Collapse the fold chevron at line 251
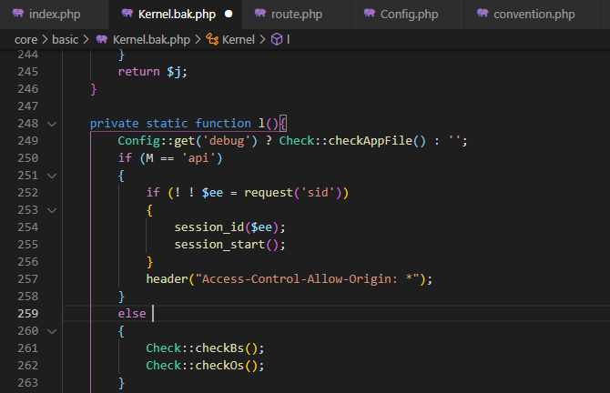The image size is (610, 393). [x=52, y=176]
